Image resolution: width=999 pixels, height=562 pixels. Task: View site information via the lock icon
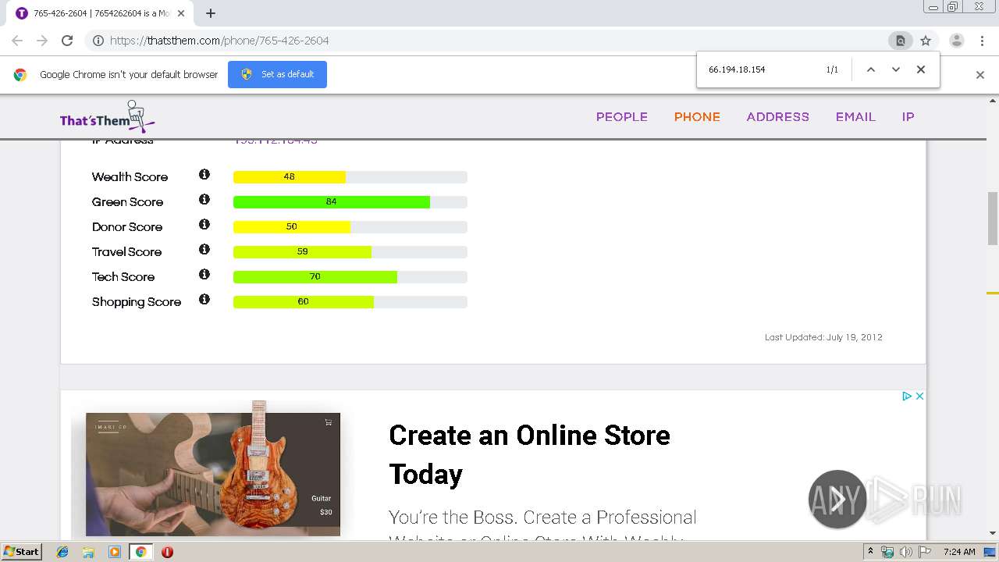click(98, 41)
